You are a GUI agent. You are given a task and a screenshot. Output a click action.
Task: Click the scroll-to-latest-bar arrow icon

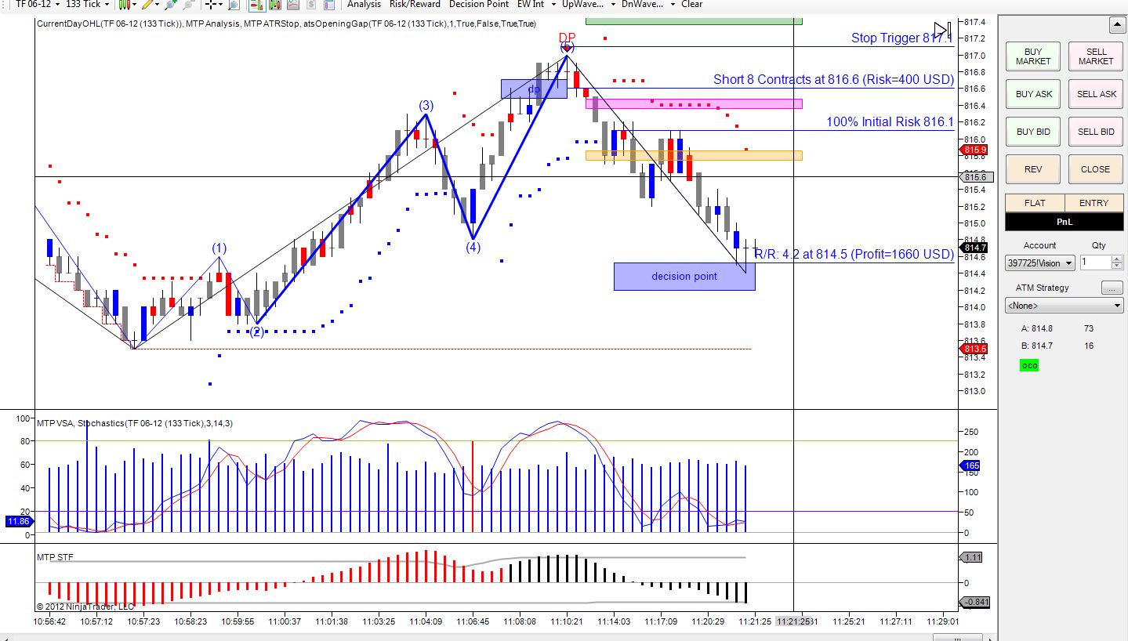pyautogui.click(x=941, y=32)
